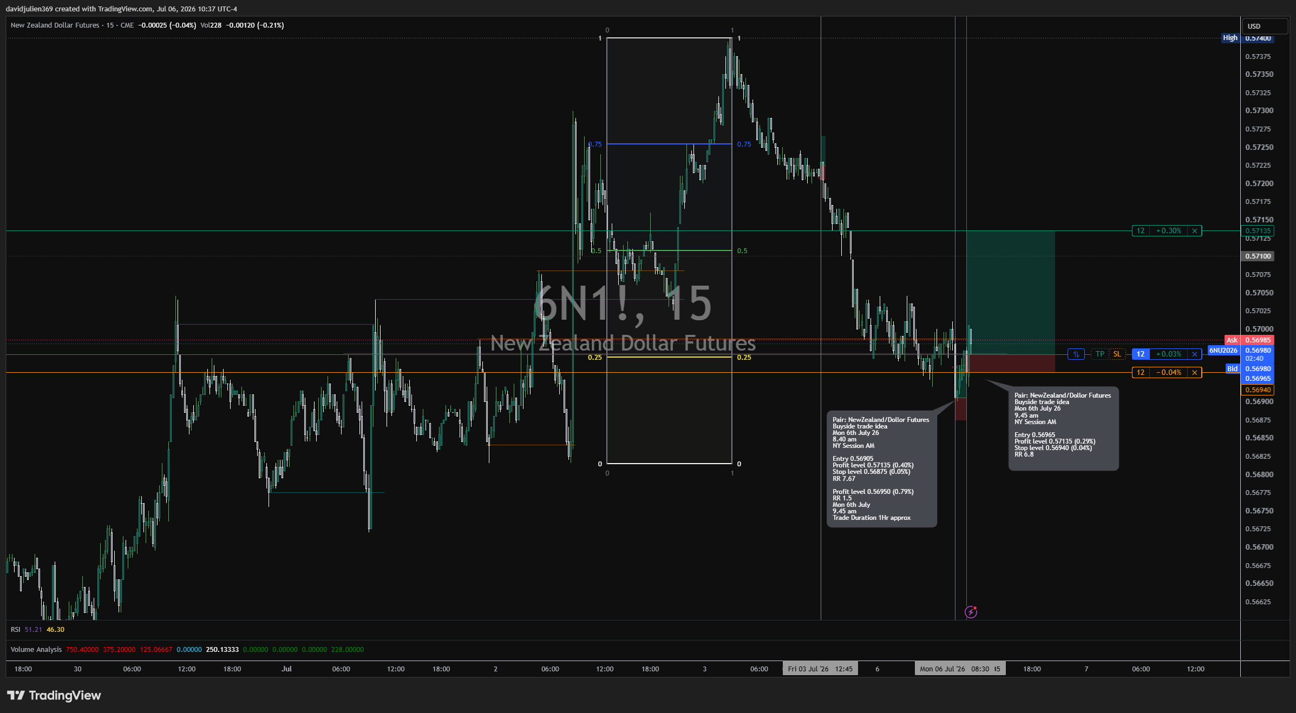Viewport: 1296px width, 713px height.
Task: Click the 6NU2026 contract label
Action: tap(1223, 351)
